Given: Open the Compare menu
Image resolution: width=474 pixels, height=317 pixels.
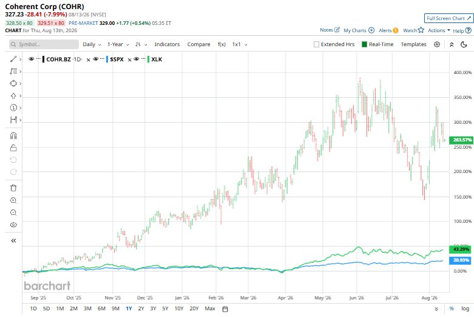Looking at the screenshot, I should [x=198, y=44].
